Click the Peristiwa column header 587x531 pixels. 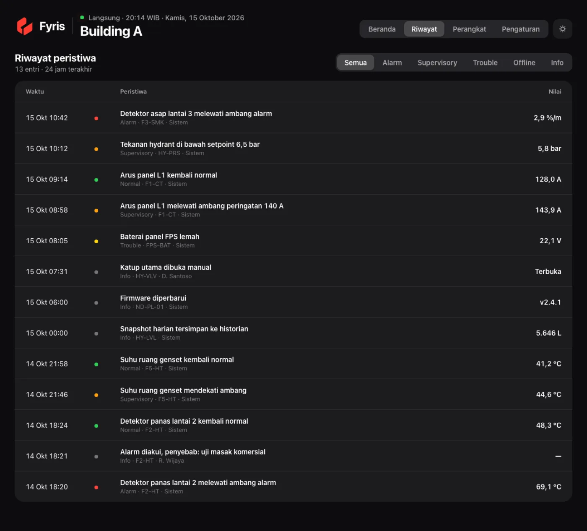(133, 91)
